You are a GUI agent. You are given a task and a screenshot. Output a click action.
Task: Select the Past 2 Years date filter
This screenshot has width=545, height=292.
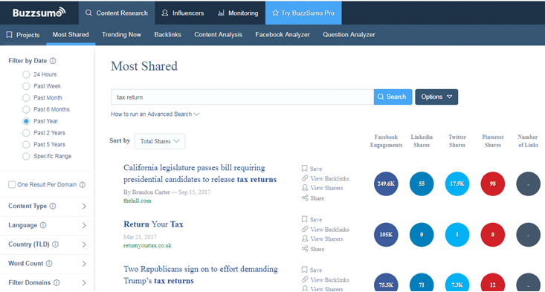tap(26, 133)
